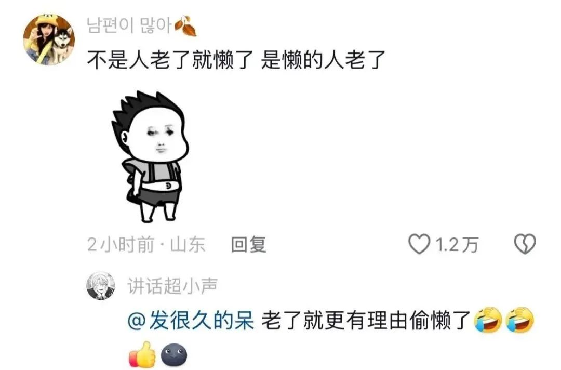Select the reply text 老了就更有理由偷懒了

coord(366,320)
